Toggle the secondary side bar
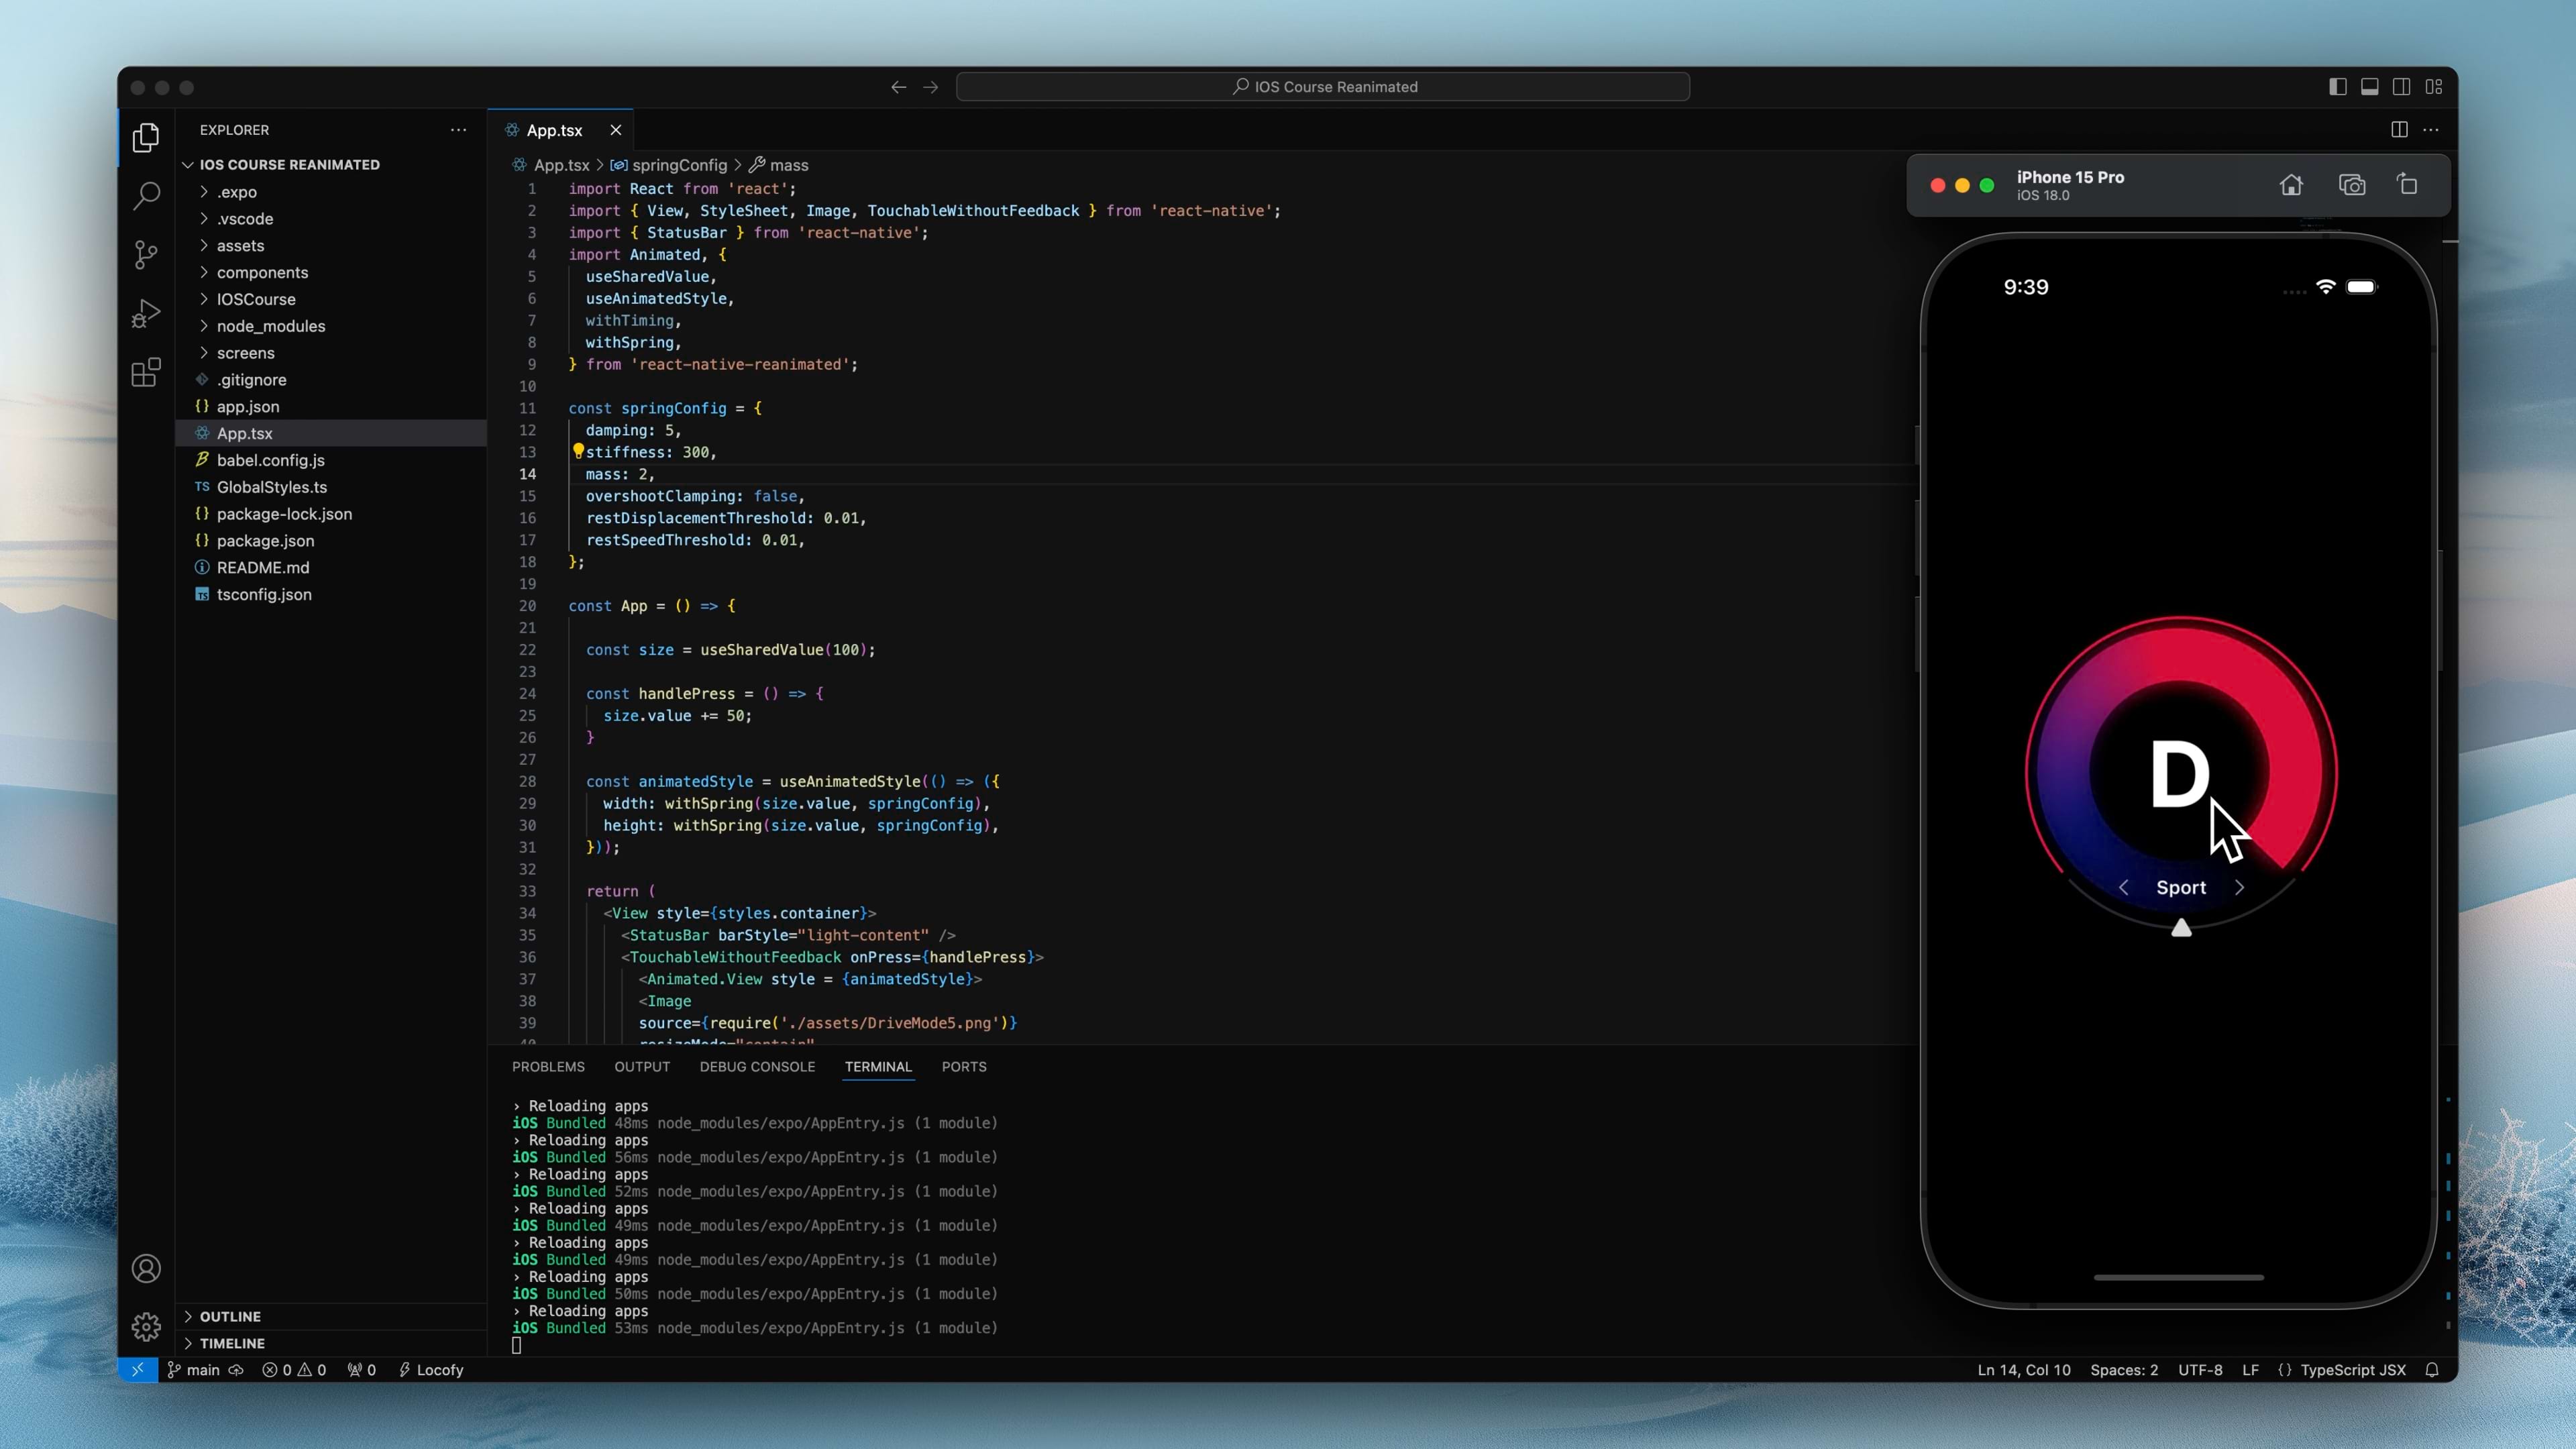2576x1449 pixels. 2402,86
